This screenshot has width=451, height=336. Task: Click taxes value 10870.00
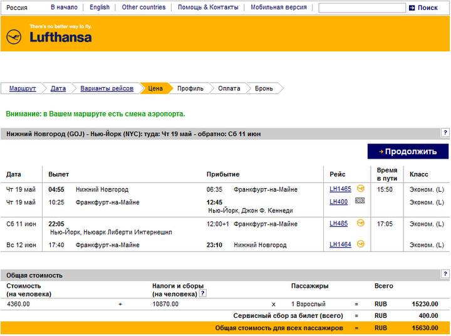click(165, 304)
